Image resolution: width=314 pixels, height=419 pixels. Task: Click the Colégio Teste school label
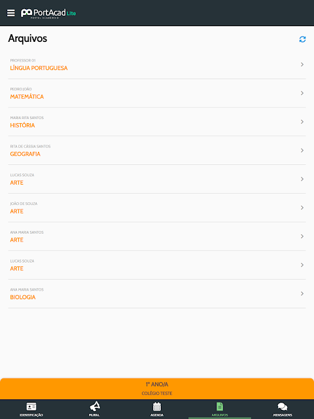[157, 393]
